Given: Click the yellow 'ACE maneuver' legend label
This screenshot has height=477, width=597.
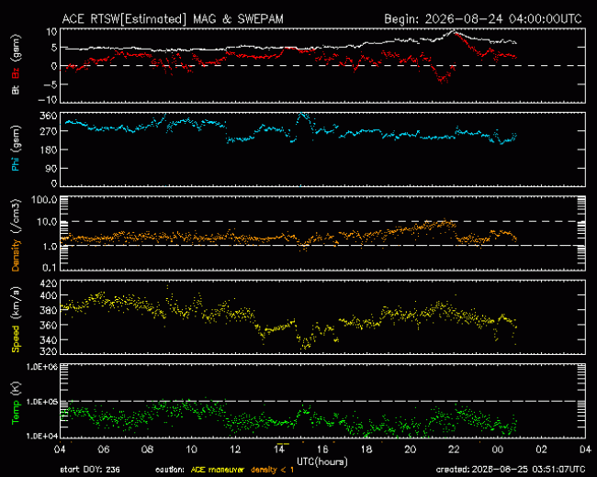Looking at the screenshot, I should (x=217, y=470).
